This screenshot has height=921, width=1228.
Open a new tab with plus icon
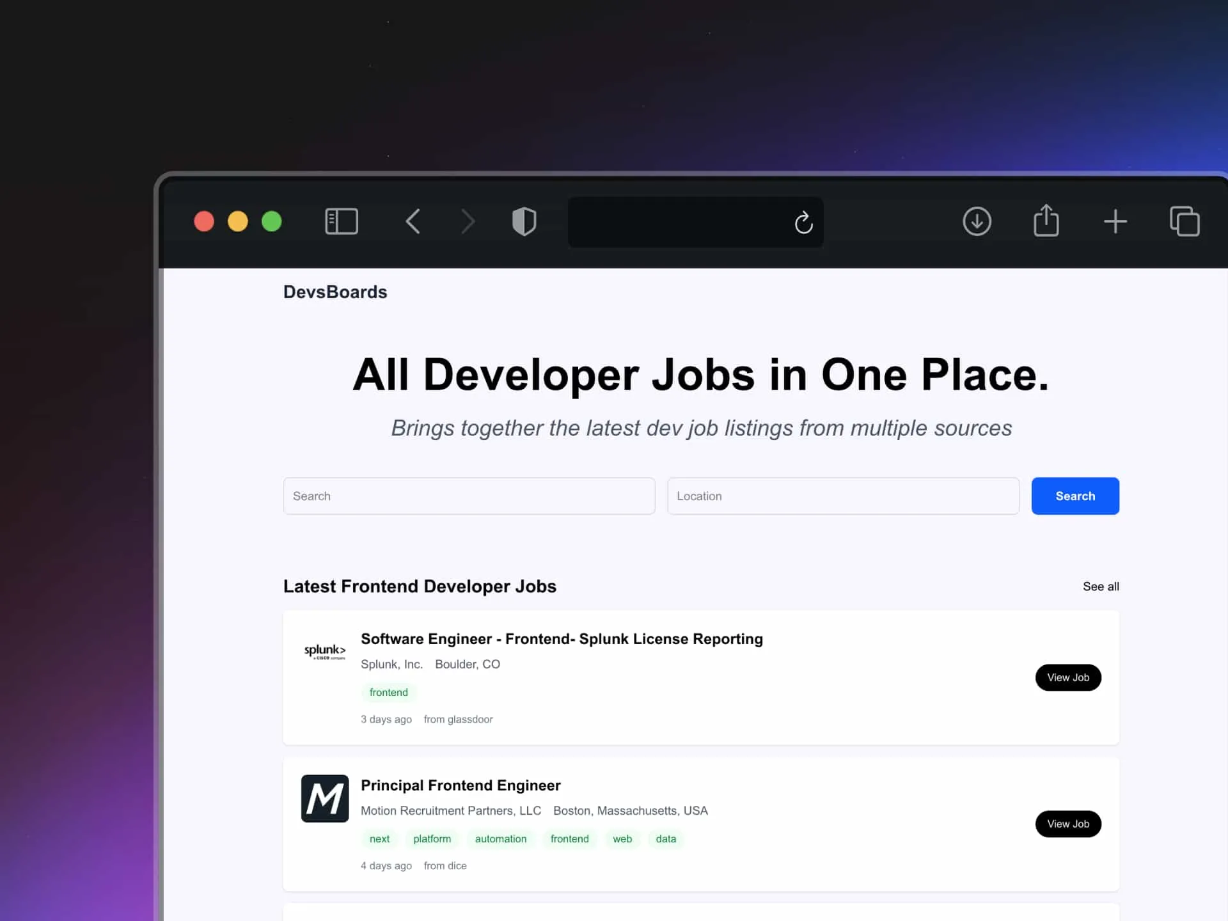[x=1115, y=222]
